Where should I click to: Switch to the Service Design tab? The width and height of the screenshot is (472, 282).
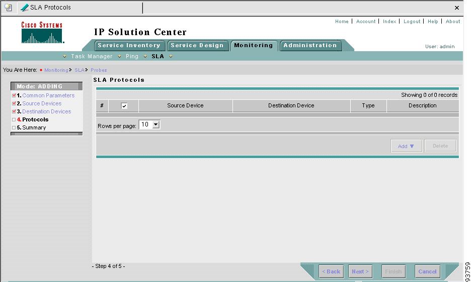[197, 45]
